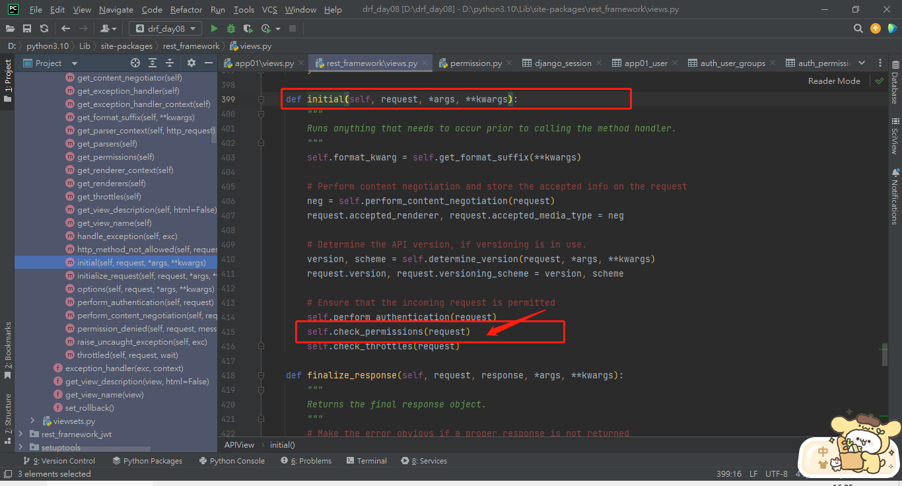The width and height of the screenshot is (902, 486).
Task: Open the SciView side panel
Action: pyautogui.click(x=895, y=136)
